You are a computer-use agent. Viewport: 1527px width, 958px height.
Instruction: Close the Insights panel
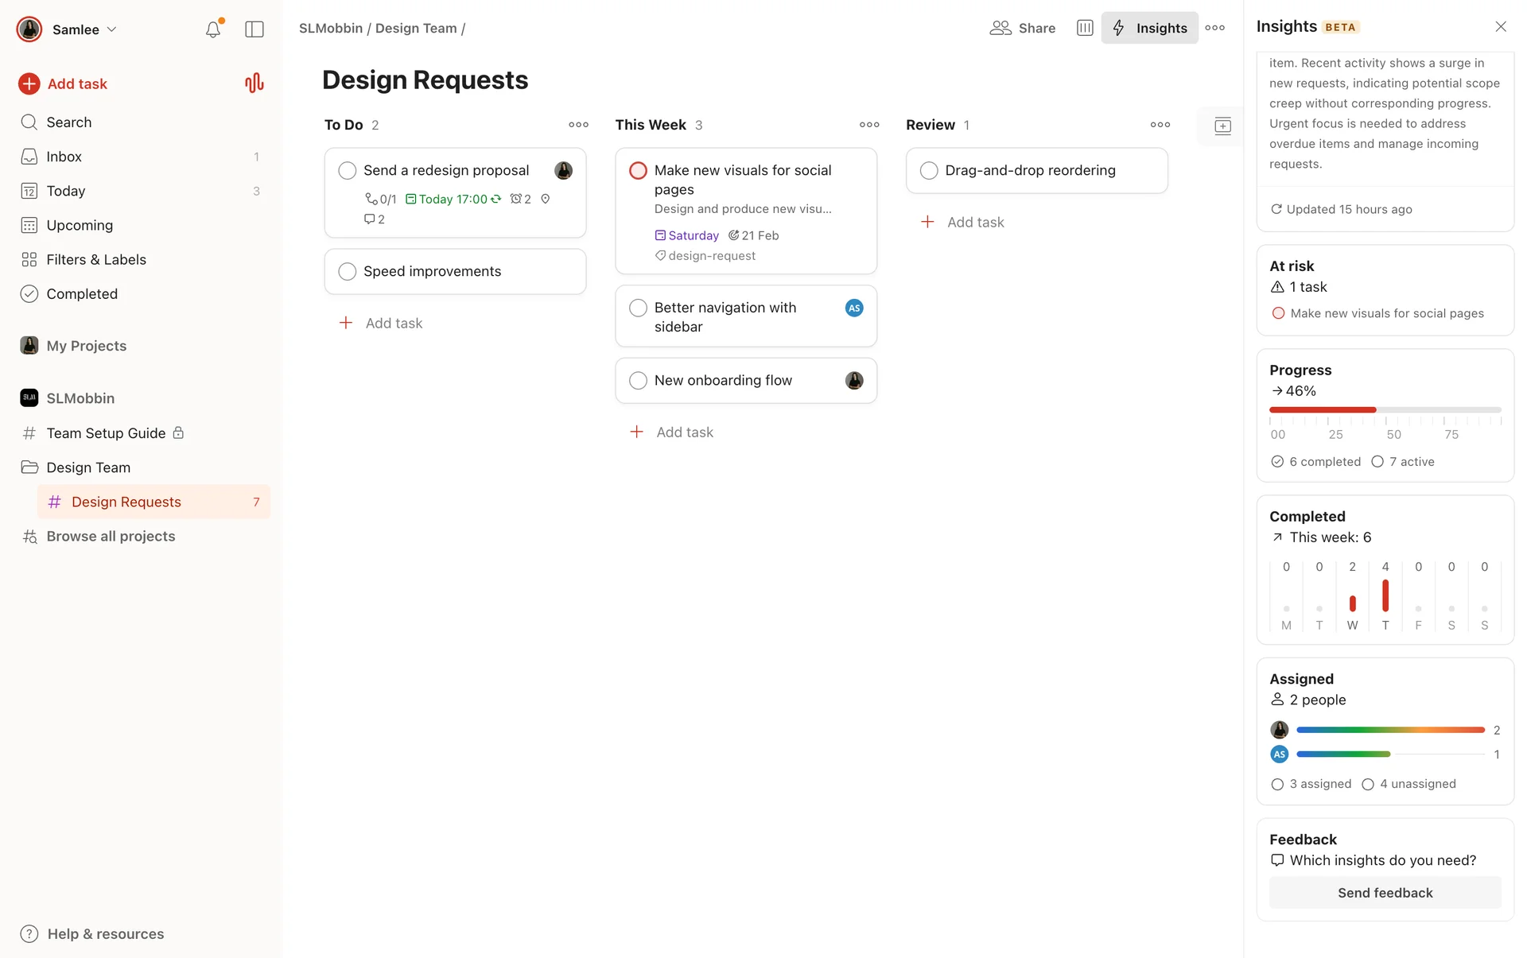click(x=1500, y=26)
